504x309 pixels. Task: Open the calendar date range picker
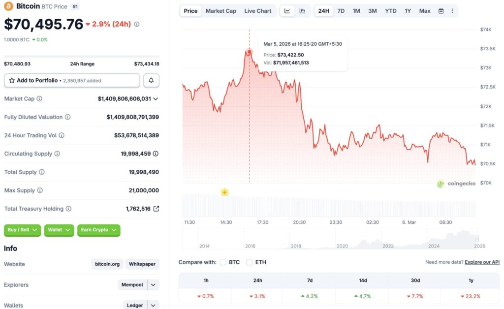(441, 11)
